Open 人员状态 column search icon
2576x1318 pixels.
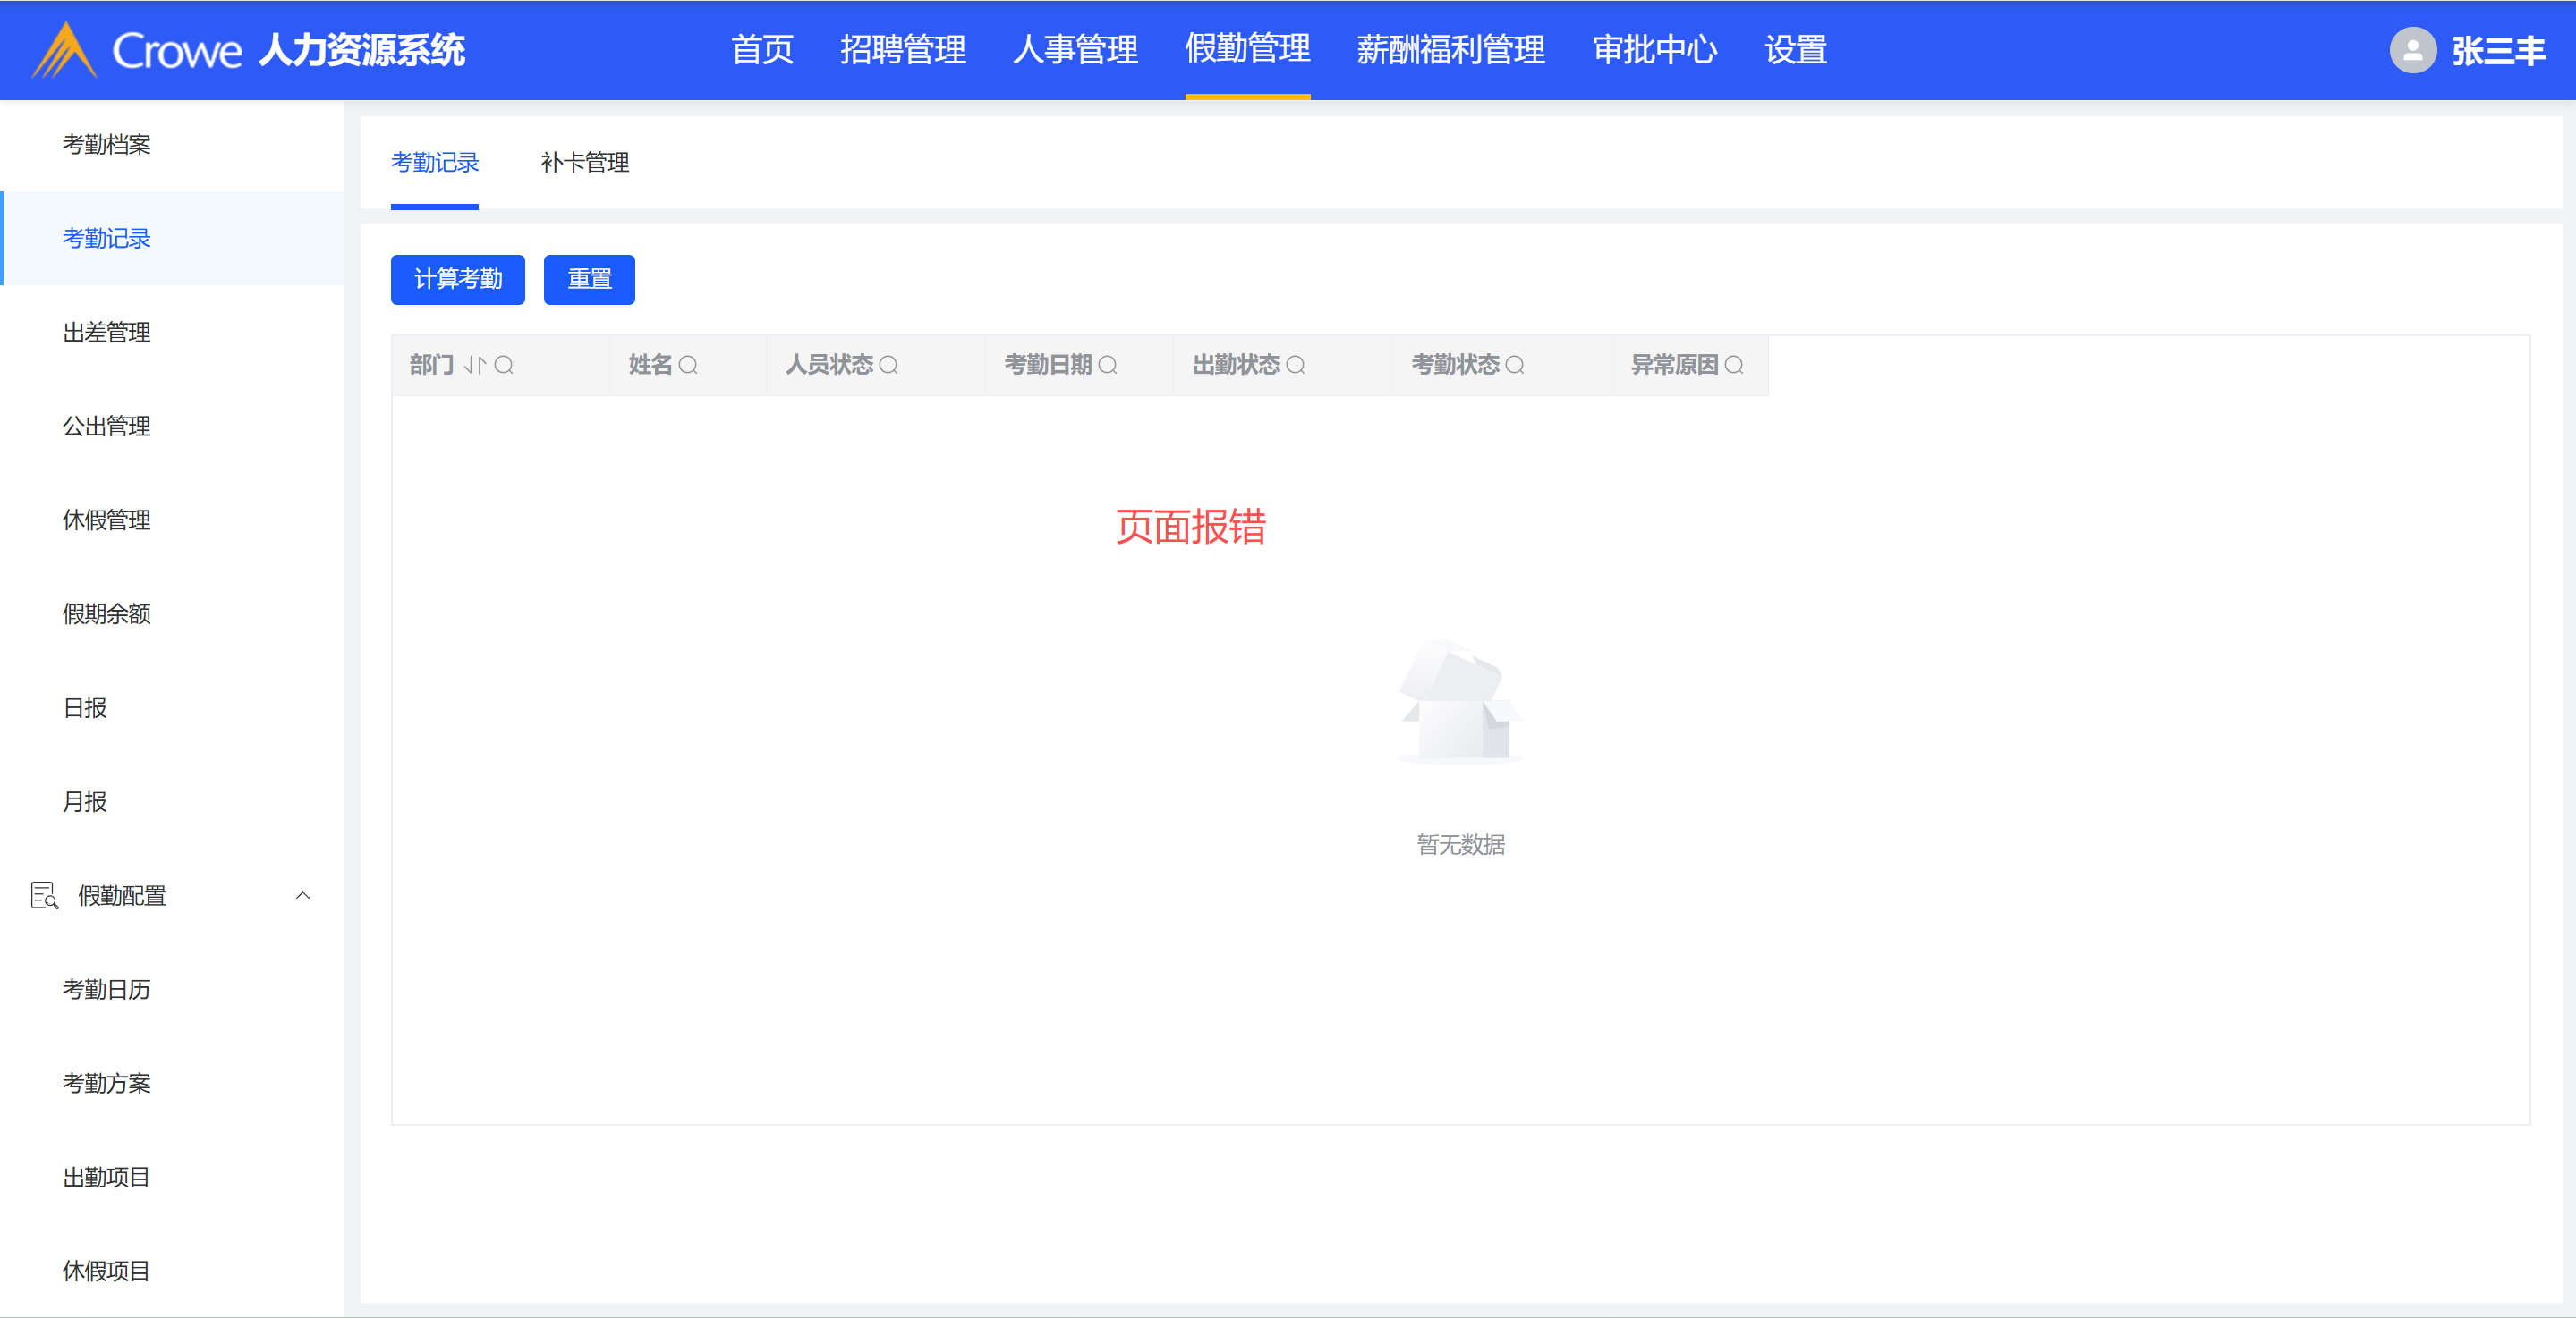point(888,365)
